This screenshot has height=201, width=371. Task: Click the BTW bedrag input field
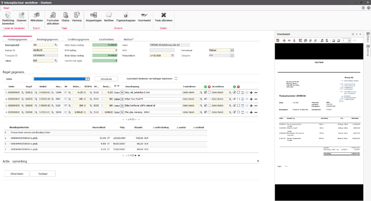(x=105, y=50)
